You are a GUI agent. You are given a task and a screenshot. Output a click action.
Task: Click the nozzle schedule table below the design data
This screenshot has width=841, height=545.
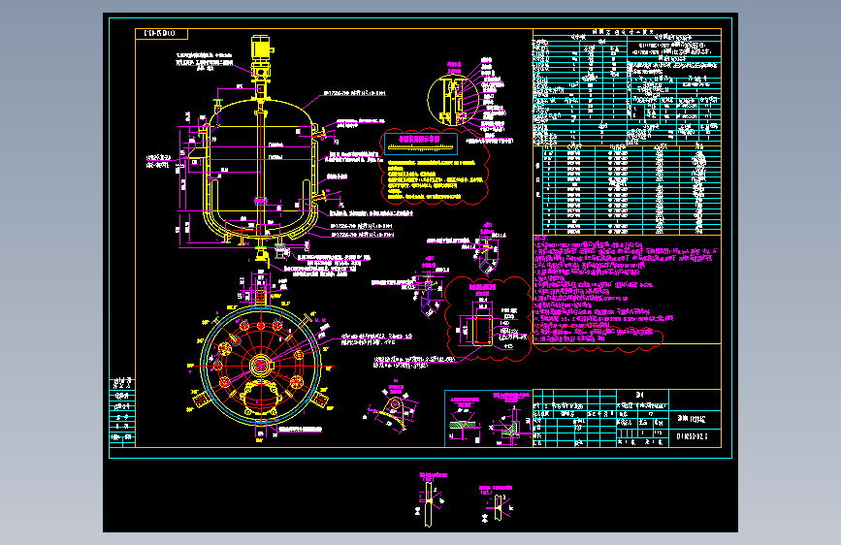627,190
